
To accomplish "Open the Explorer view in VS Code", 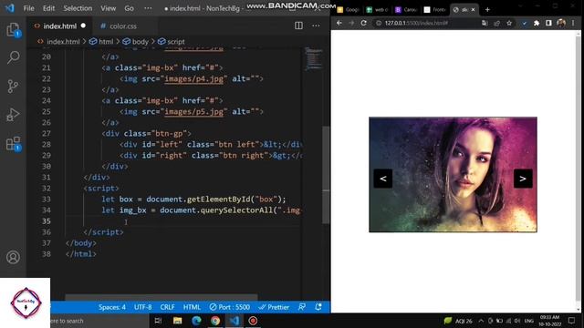I will point(13,29).
